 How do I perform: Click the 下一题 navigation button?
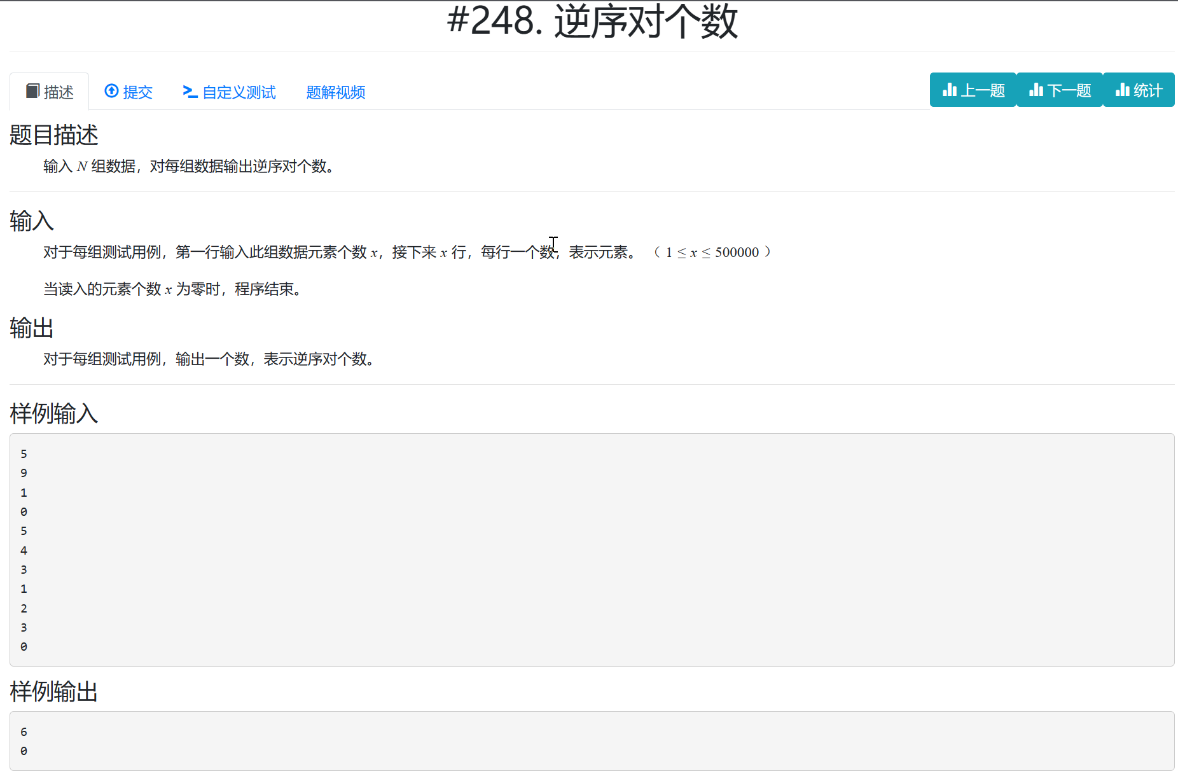tap(1059, 90)
